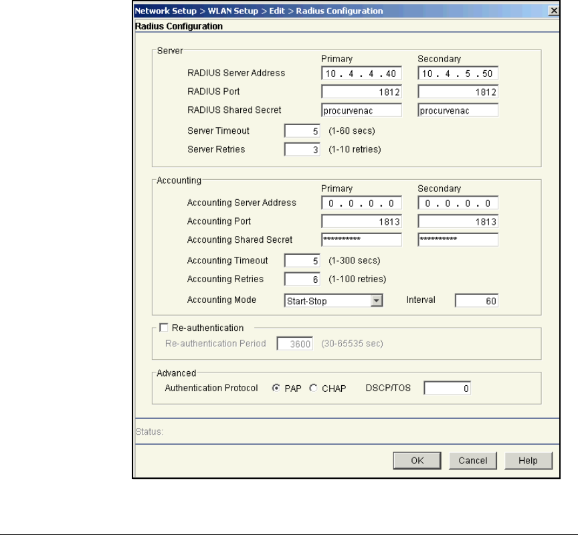Image resolution: width=578 pixels, height=535 pixels.
Task: Click the "(30-65535 sec)" hint text
Action: [352, 343]
